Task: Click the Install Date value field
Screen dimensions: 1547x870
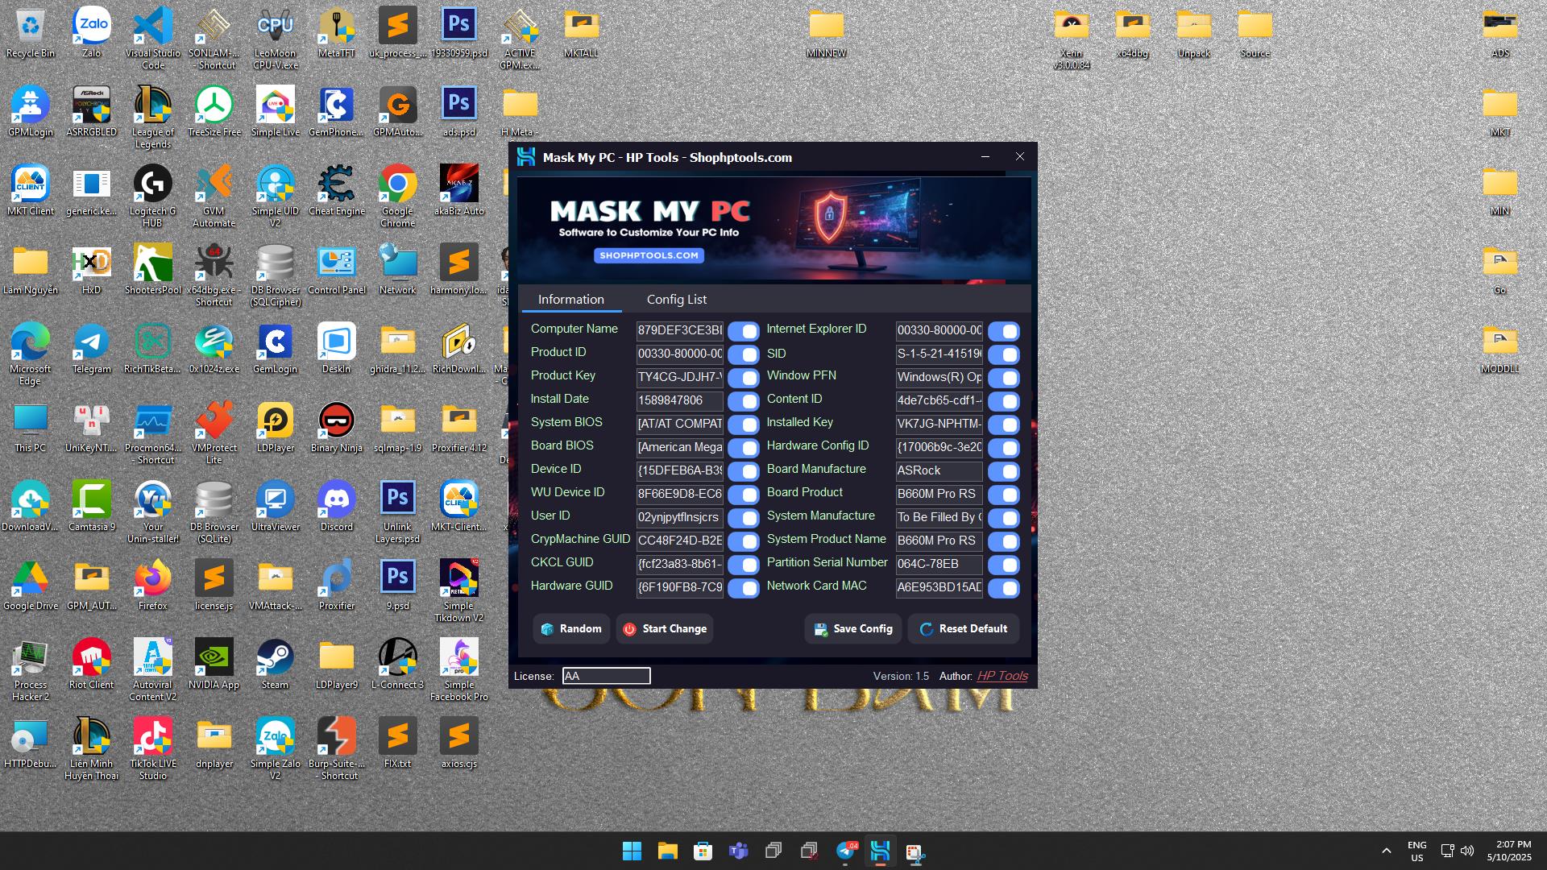Action: pyautogui.click(x=680, y=400)
